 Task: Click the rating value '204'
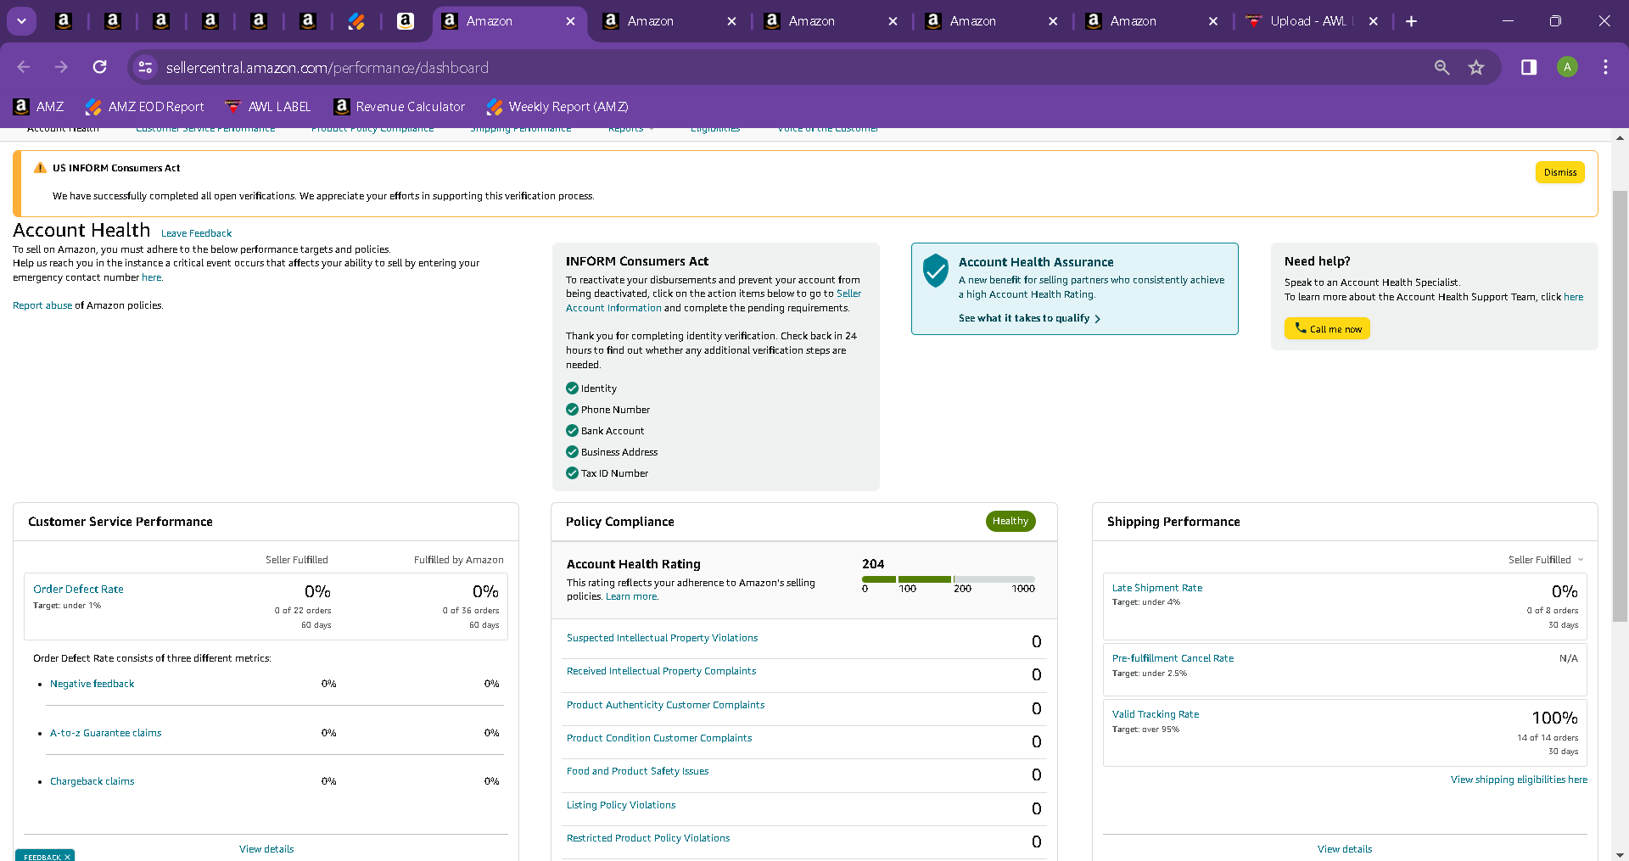tap(873, 564)
